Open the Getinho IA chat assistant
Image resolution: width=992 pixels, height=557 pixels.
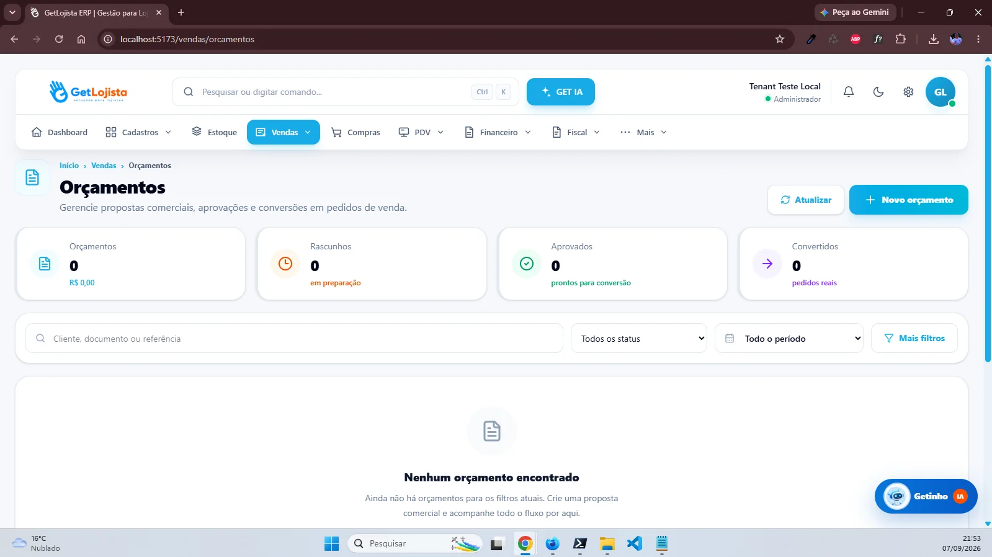pyautogui.click(x=926, y=496)
